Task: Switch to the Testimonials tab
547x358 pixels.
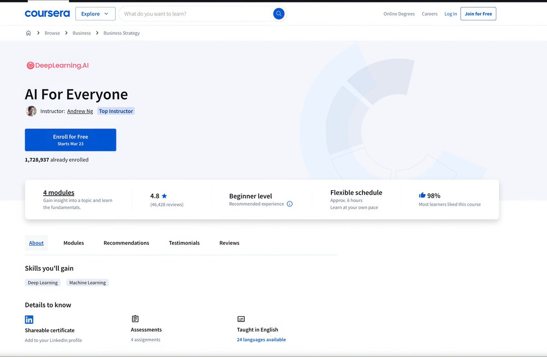Action: (184, 243)
